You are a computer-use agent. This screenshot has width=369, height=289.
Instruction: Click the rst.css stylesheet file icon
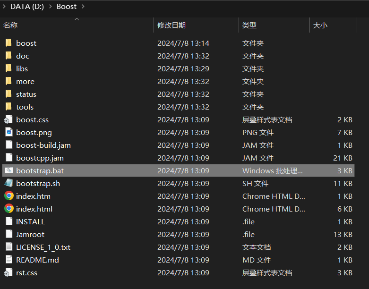click(9, 272)
